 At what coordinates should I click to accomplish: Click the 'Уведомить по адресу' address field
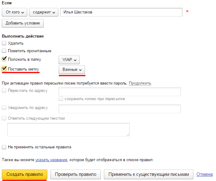click(x=120, y=109)
